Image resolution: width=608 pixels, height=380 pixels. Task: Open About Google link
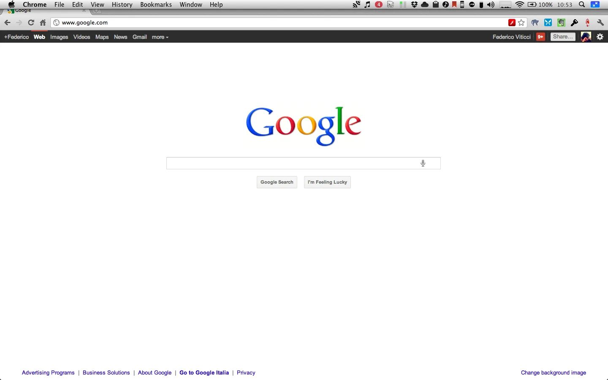pyautogui.click(x=155, y=373)
